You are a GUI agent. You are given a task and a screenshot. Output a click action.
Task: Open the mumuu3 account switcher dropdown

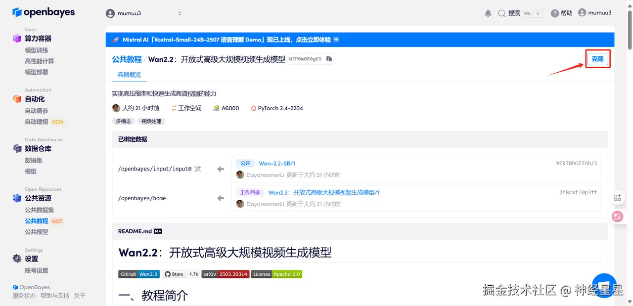pyautogui.click(x=144, y=13)
